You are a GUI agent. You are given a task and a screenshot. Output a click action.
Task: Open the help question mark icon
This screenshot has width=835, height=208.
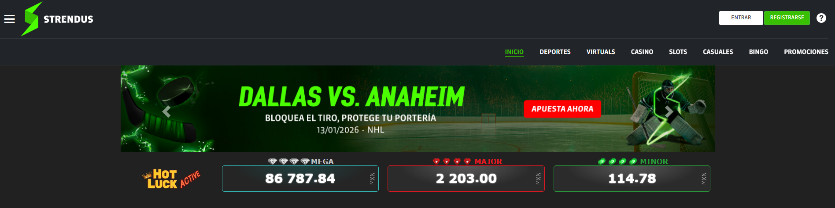point(821,18)
